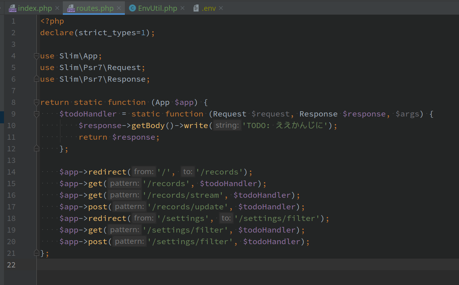Fold the returned static function at line 8
The height and width of the screenshot is (285, 459).
[x=37, y=102]
